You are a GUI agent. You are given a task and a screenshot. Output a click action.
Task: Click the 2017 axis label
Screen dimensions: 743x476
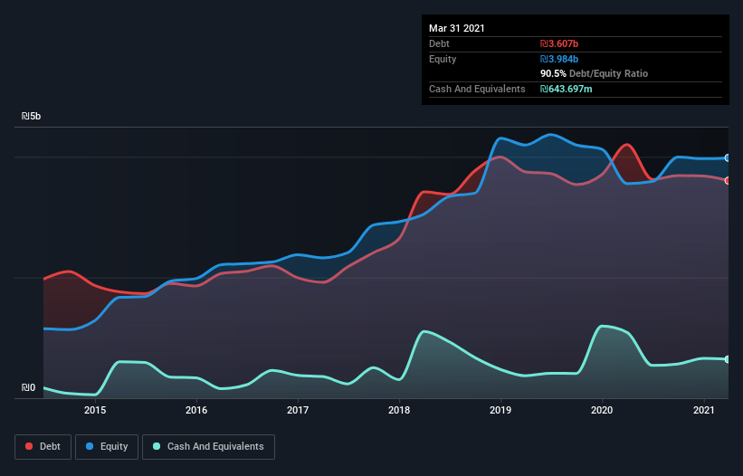pos(298,410)
